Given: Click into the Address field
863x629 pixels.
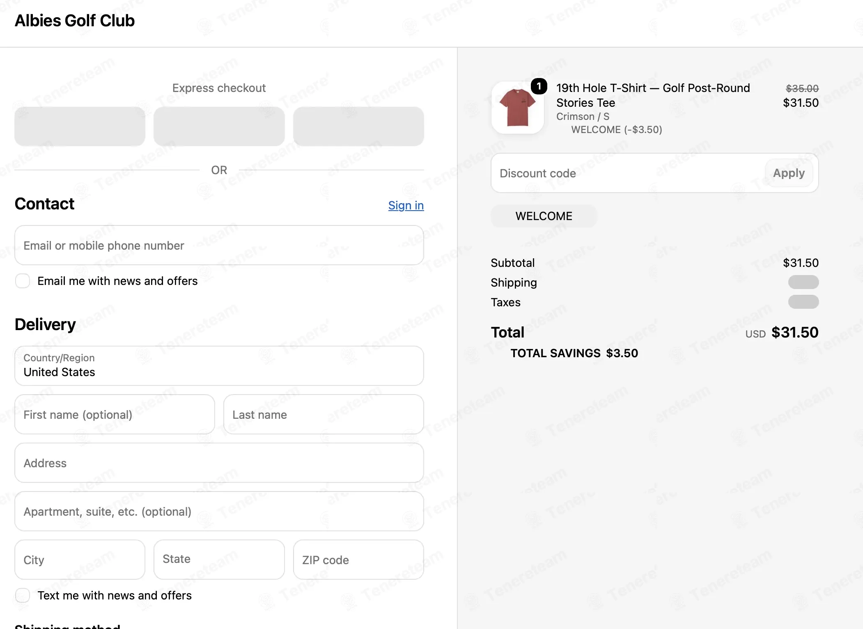Looking at the screenshot, I should click(219, 463).
